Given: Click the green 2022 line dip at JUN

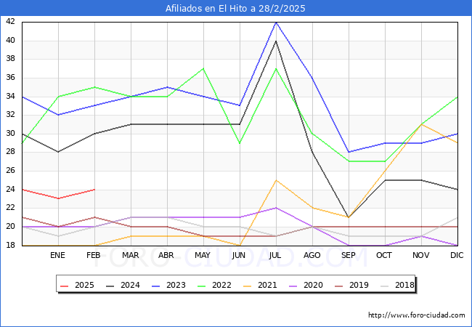Looking at the screenshot, I should tap(240, 143).
